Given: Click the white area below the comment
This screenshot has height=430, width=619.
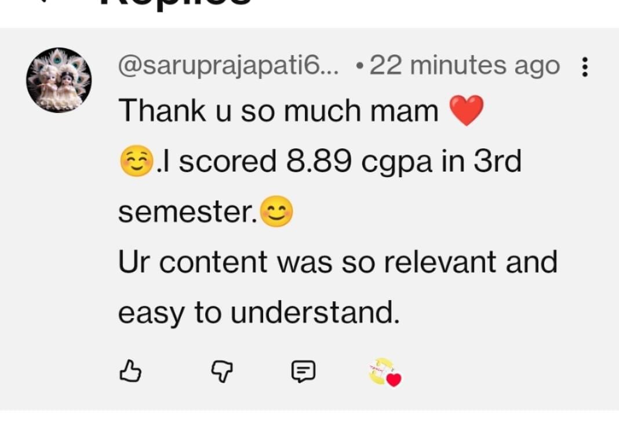Looking at the screenshot, I should pyautogui.click(x=309, y=421).
